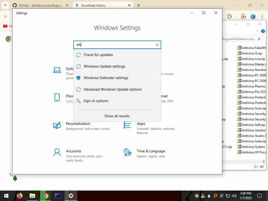The height and width of the screenshot is (201, 268).
Task: Select Antivirus Suite.zip file
Action: pyautogui.click(x=252, y=141)
